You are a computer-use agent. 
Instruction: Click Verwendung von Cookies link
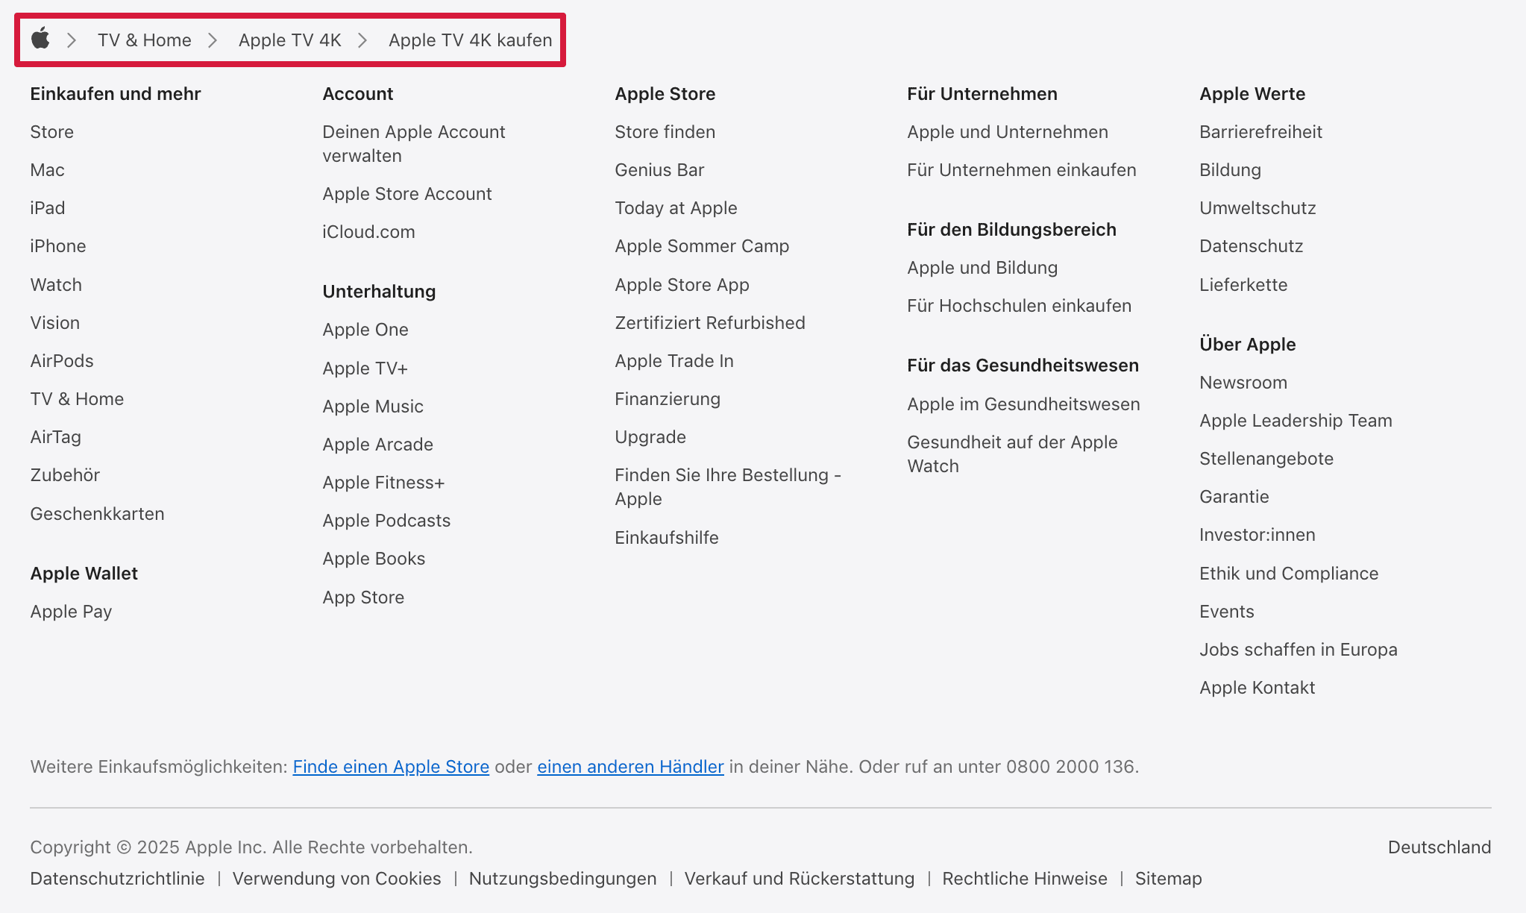[337, 879]
